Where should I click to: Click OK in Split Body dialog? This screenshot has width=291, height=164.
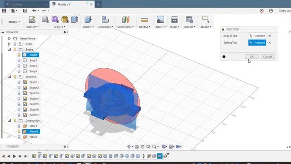pos(251,56)
